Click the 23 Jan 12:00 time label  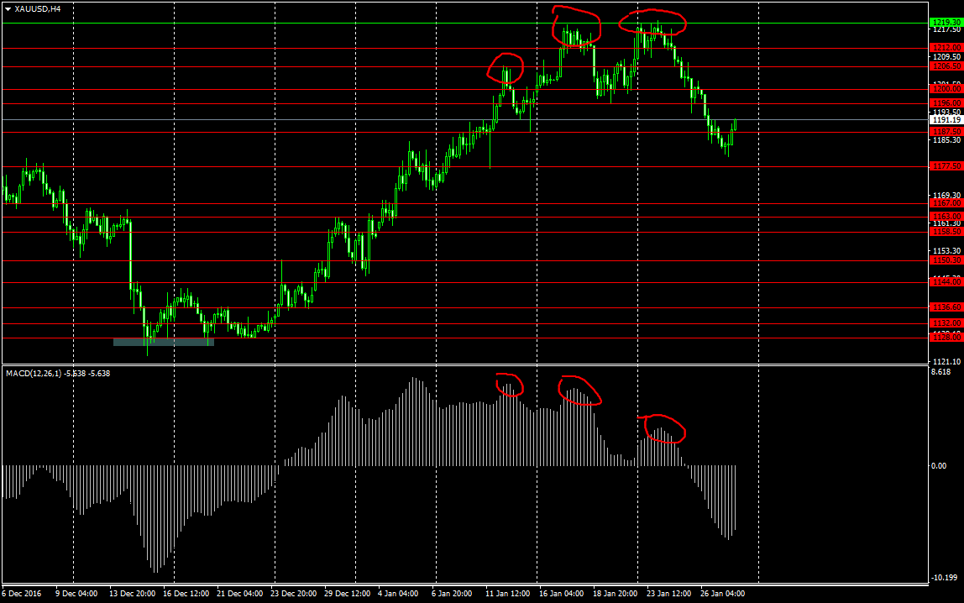coord(669,594)
